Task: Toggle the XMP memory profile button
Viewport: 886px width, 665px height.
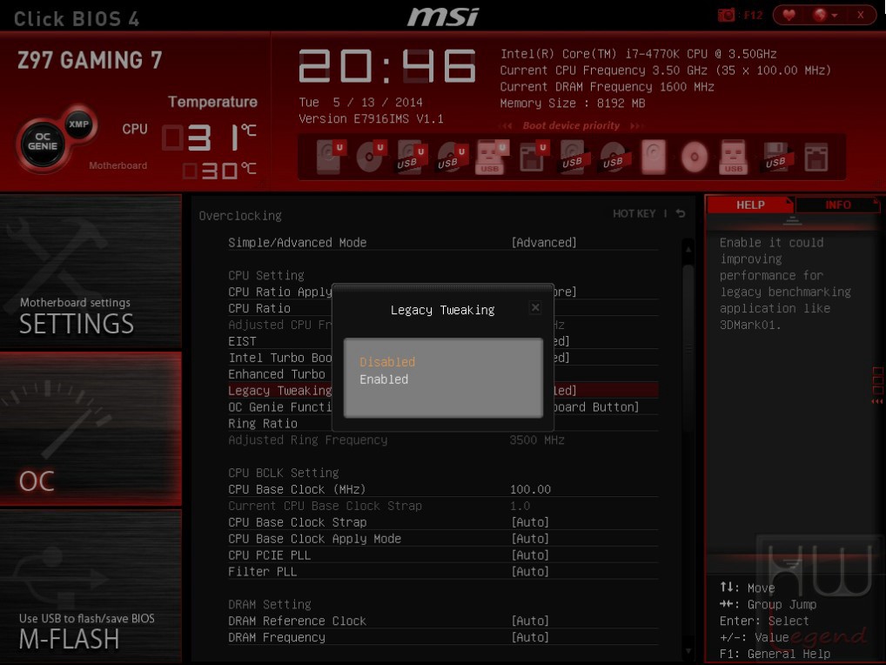Action: (x=78, y=124)
